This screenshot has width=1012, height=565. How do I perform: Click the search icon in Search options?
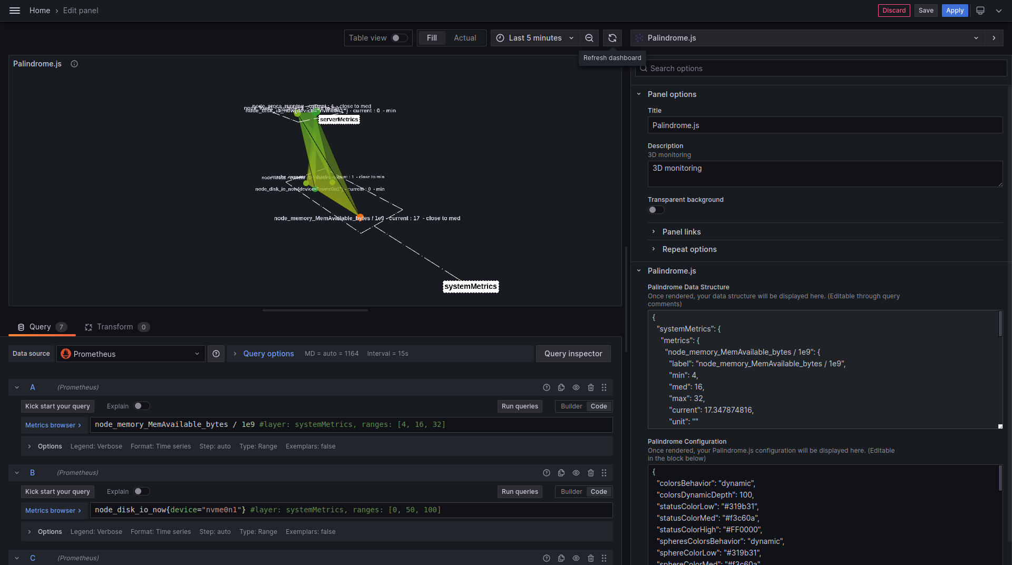point(644,69)
